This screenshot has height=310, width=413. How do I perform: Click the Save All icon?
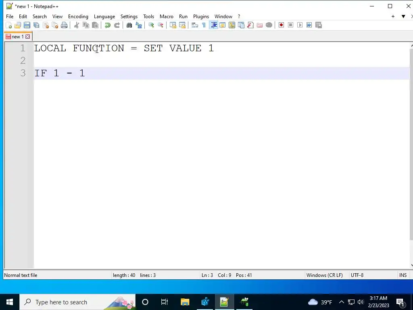[x=36, y=25]
